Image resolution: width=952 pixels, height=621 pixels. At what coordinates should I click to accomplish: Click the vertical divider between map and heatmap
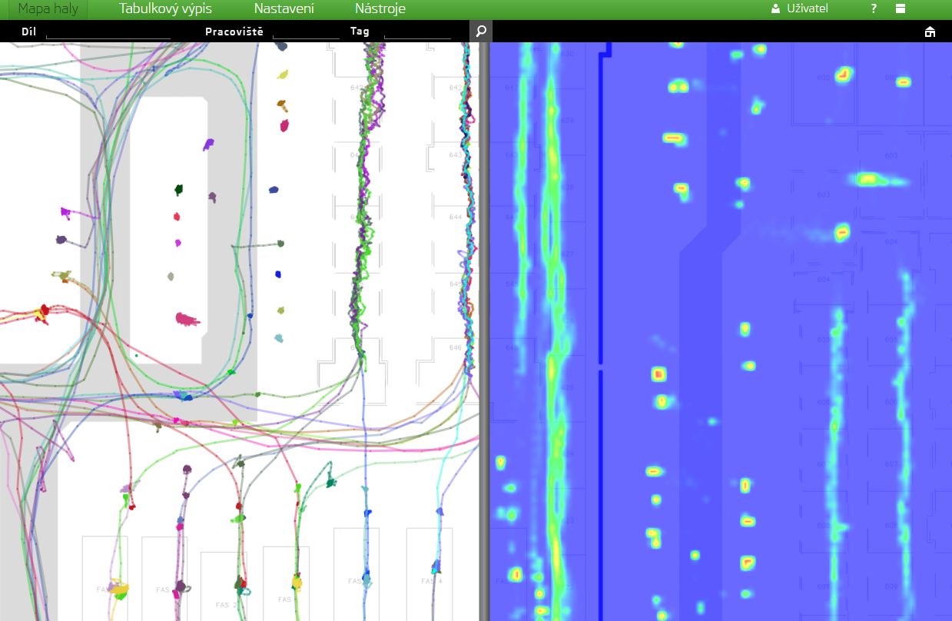tap(484, 330)
